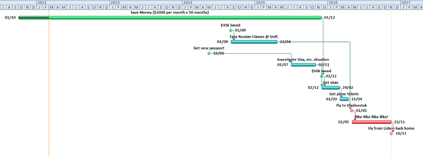Click the Fly to Vladivostok milestone diamond
The height and width of the screenshot is (156, 423).
click(x=352, y=111)
